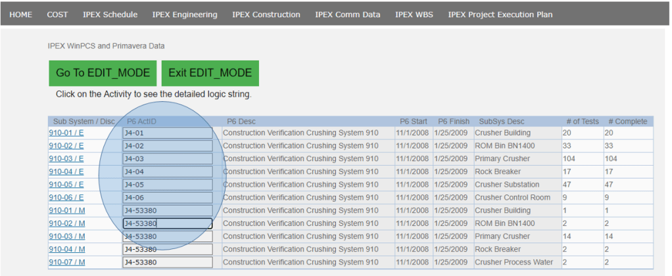Open the 910-02 / M link
672x276 pixels.
(67, 223)
